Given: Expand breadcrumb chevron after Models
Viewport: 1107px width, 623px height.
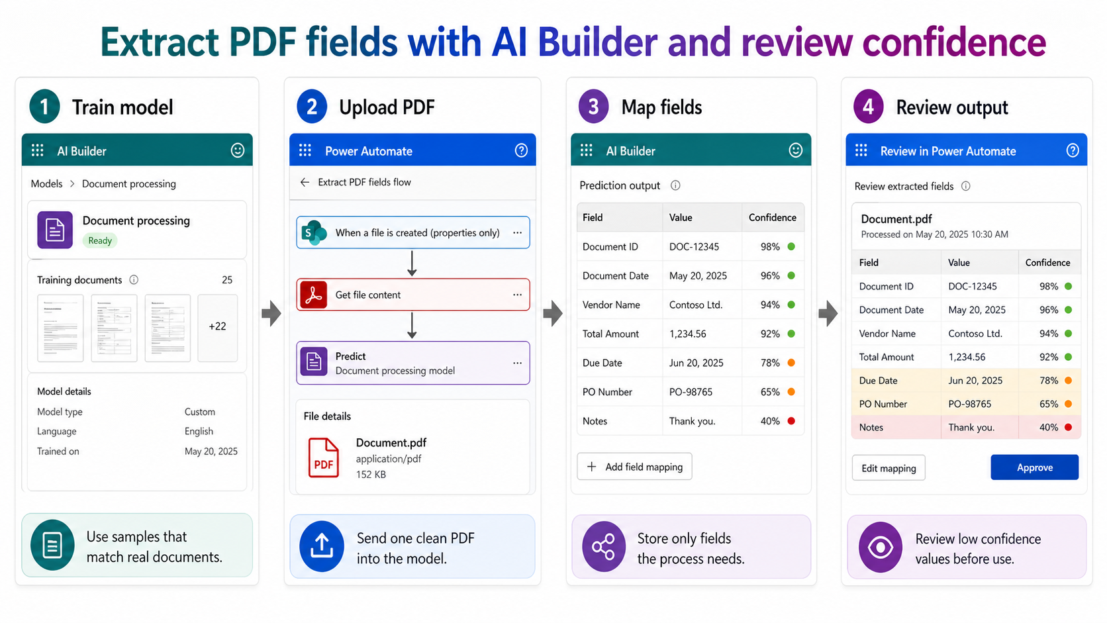Looking at the screenshot, I should 72,183.
